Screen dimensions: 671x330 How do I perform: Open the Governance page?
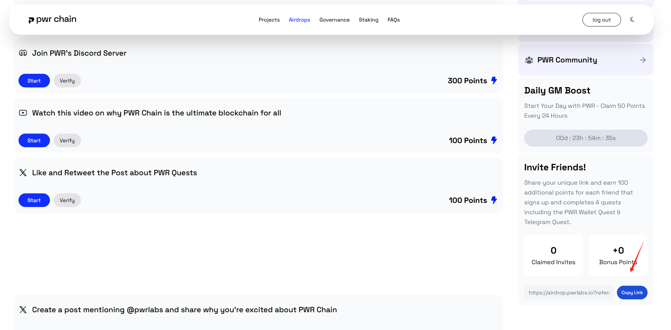point(334,20)
